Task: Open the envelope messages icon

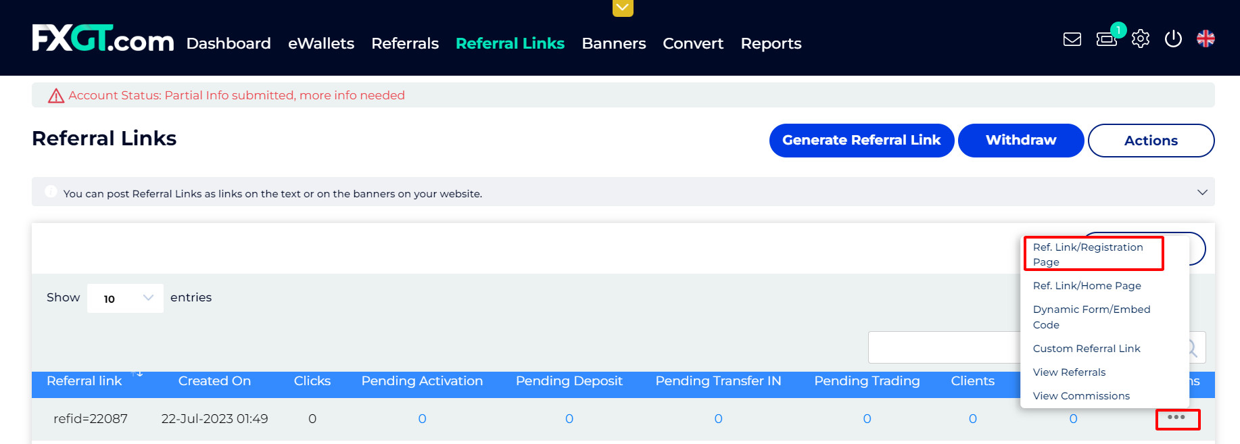Action: point(1072,39)
